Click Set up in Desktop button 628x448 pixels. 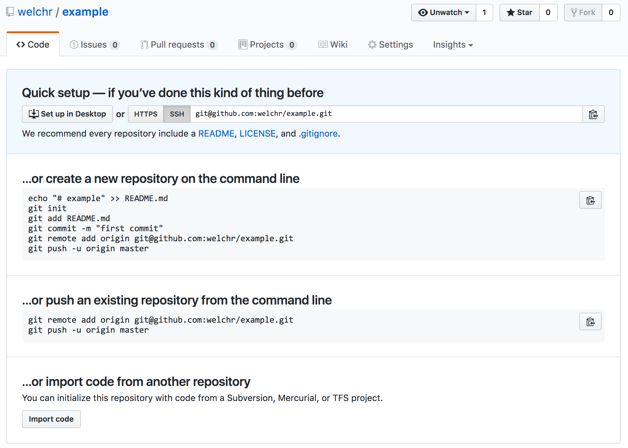click(x=67, y=114)
